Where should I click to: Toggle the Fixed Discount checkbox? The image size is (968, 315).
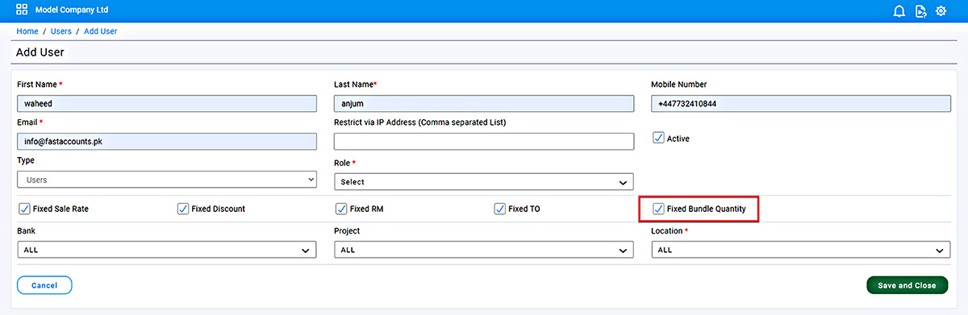point(182,209)
